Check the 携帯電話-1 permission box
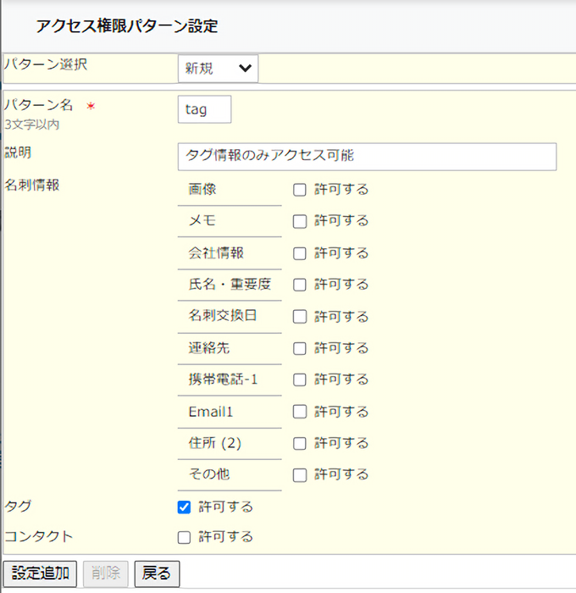This screenshot has height=593, width=576. (300, 380)
